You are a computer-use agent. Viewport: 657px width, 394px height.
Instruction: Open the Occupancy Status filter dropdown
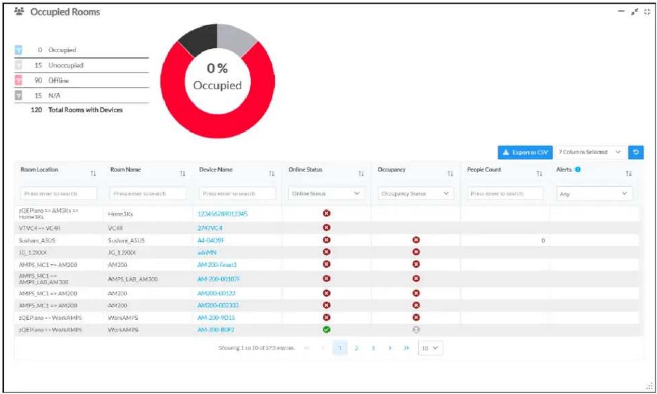click(x=415, y=194)
